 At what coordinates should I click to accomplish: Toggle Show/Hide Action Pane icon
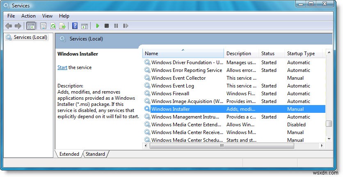[85, 26]
